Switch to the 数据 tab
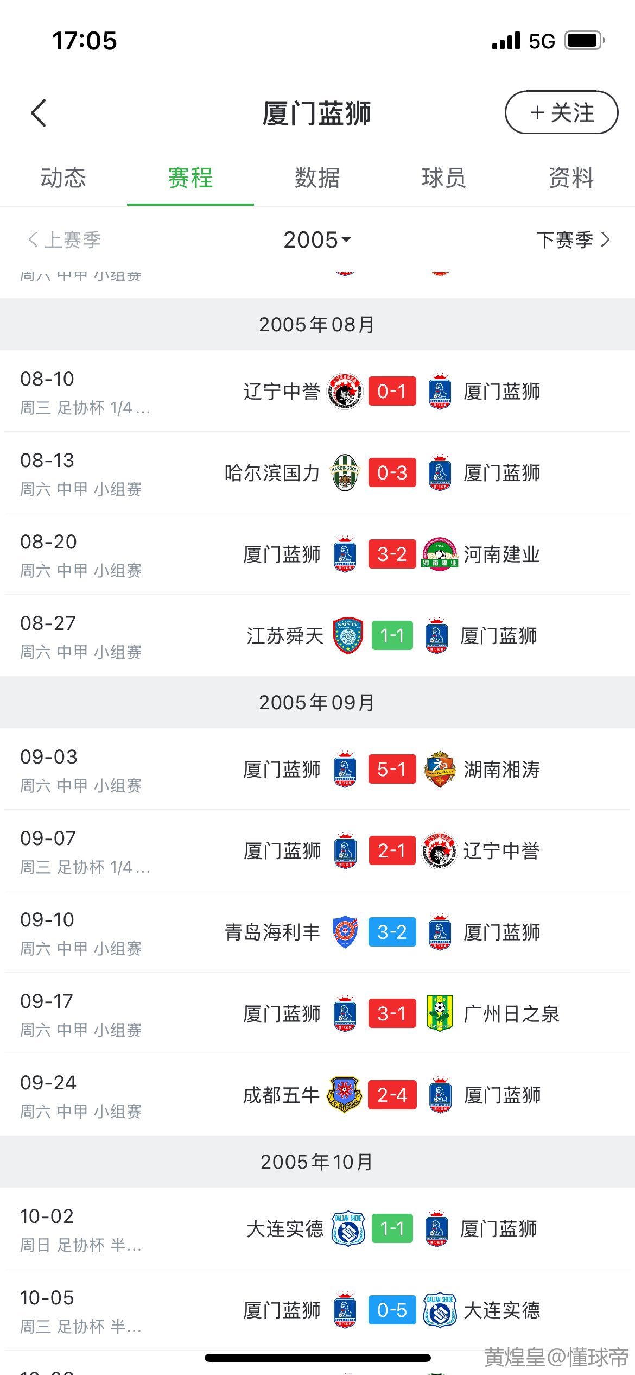The image size is (635, 1375). (x=317, y=178)
